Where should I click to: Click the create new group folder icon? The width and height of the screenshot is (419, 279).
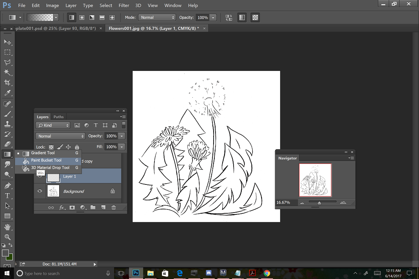[93, 207]
